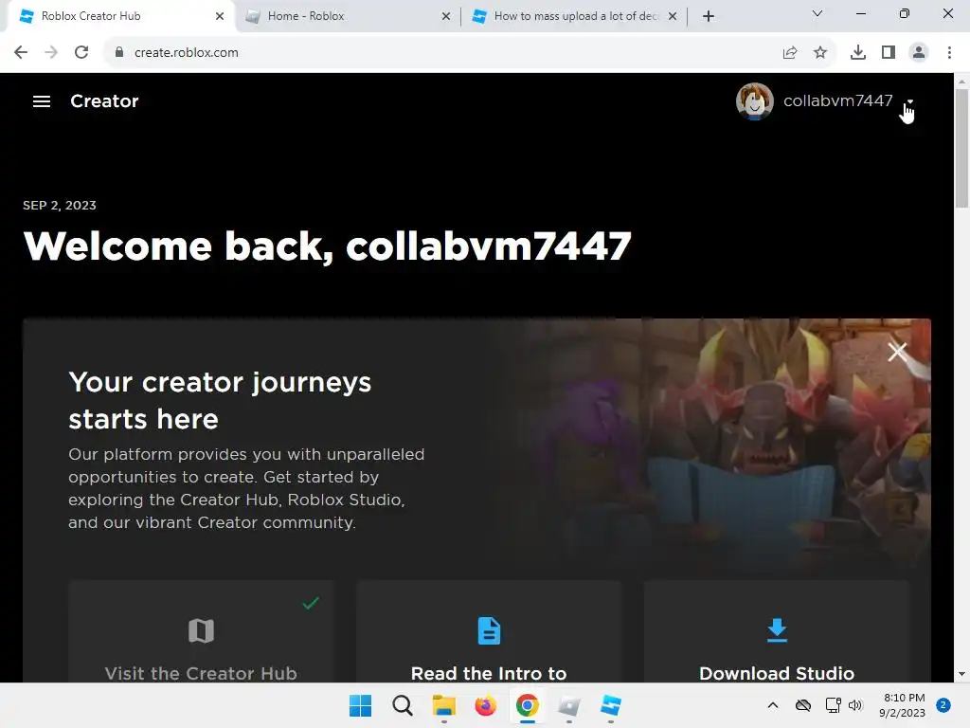Click the document icon on Read the Intro card

pos(489,630)
